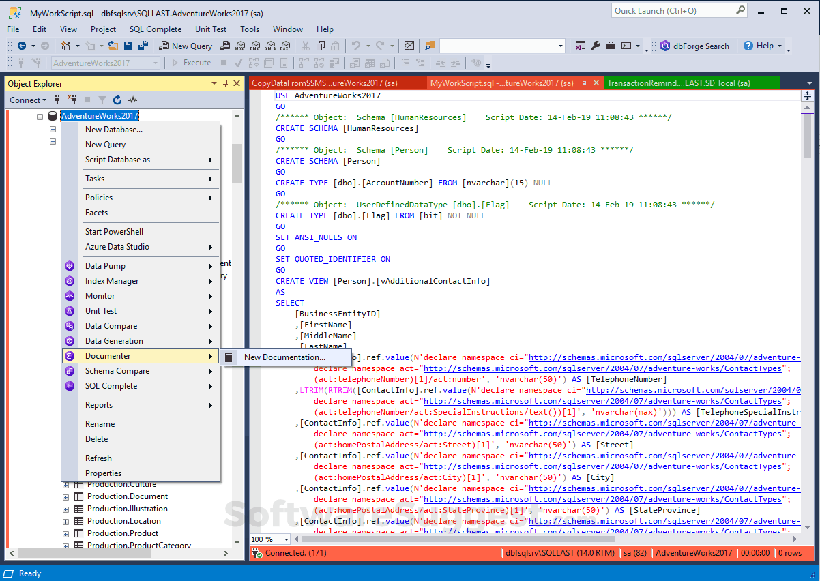Select the MDX query icon on the toolbar
The width and height of the screenshot is (820, 581).
tap(241, 46)
